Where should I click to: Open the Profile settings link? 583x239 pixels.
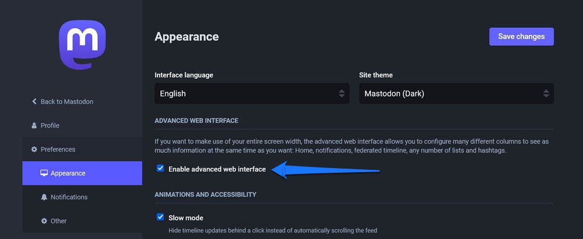pos(50,126)
